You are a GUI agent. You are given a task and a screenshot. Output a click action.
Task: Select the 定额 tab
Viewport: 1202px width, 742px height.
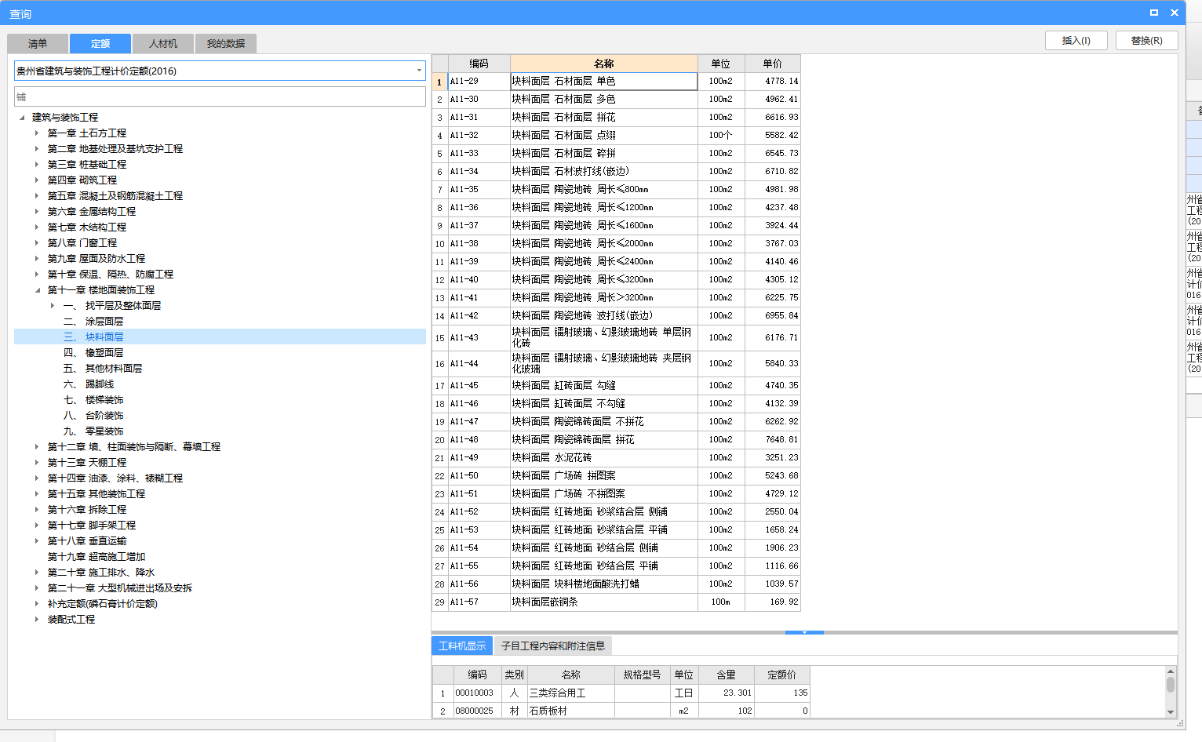click(x=100, y=44)
